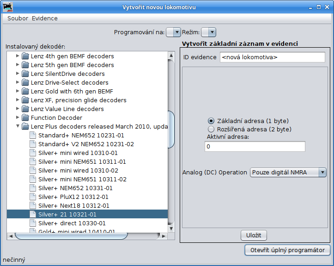Screen dimensions: 334x266
Task: Open the Evidence menu
Action: [45, 18]
